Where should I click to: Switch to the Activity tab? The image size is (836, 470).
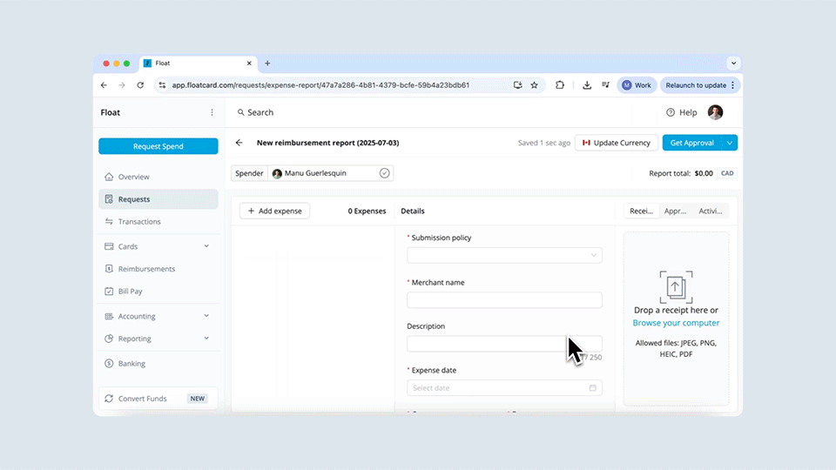click(x=711, y=211)
